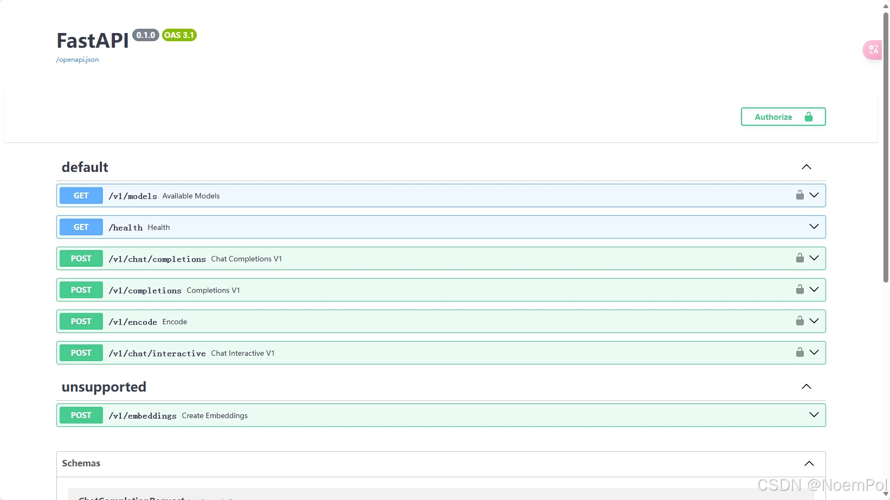
Task: Click the lock icon on /v1/encode row
Action: (x=799, y=320)
